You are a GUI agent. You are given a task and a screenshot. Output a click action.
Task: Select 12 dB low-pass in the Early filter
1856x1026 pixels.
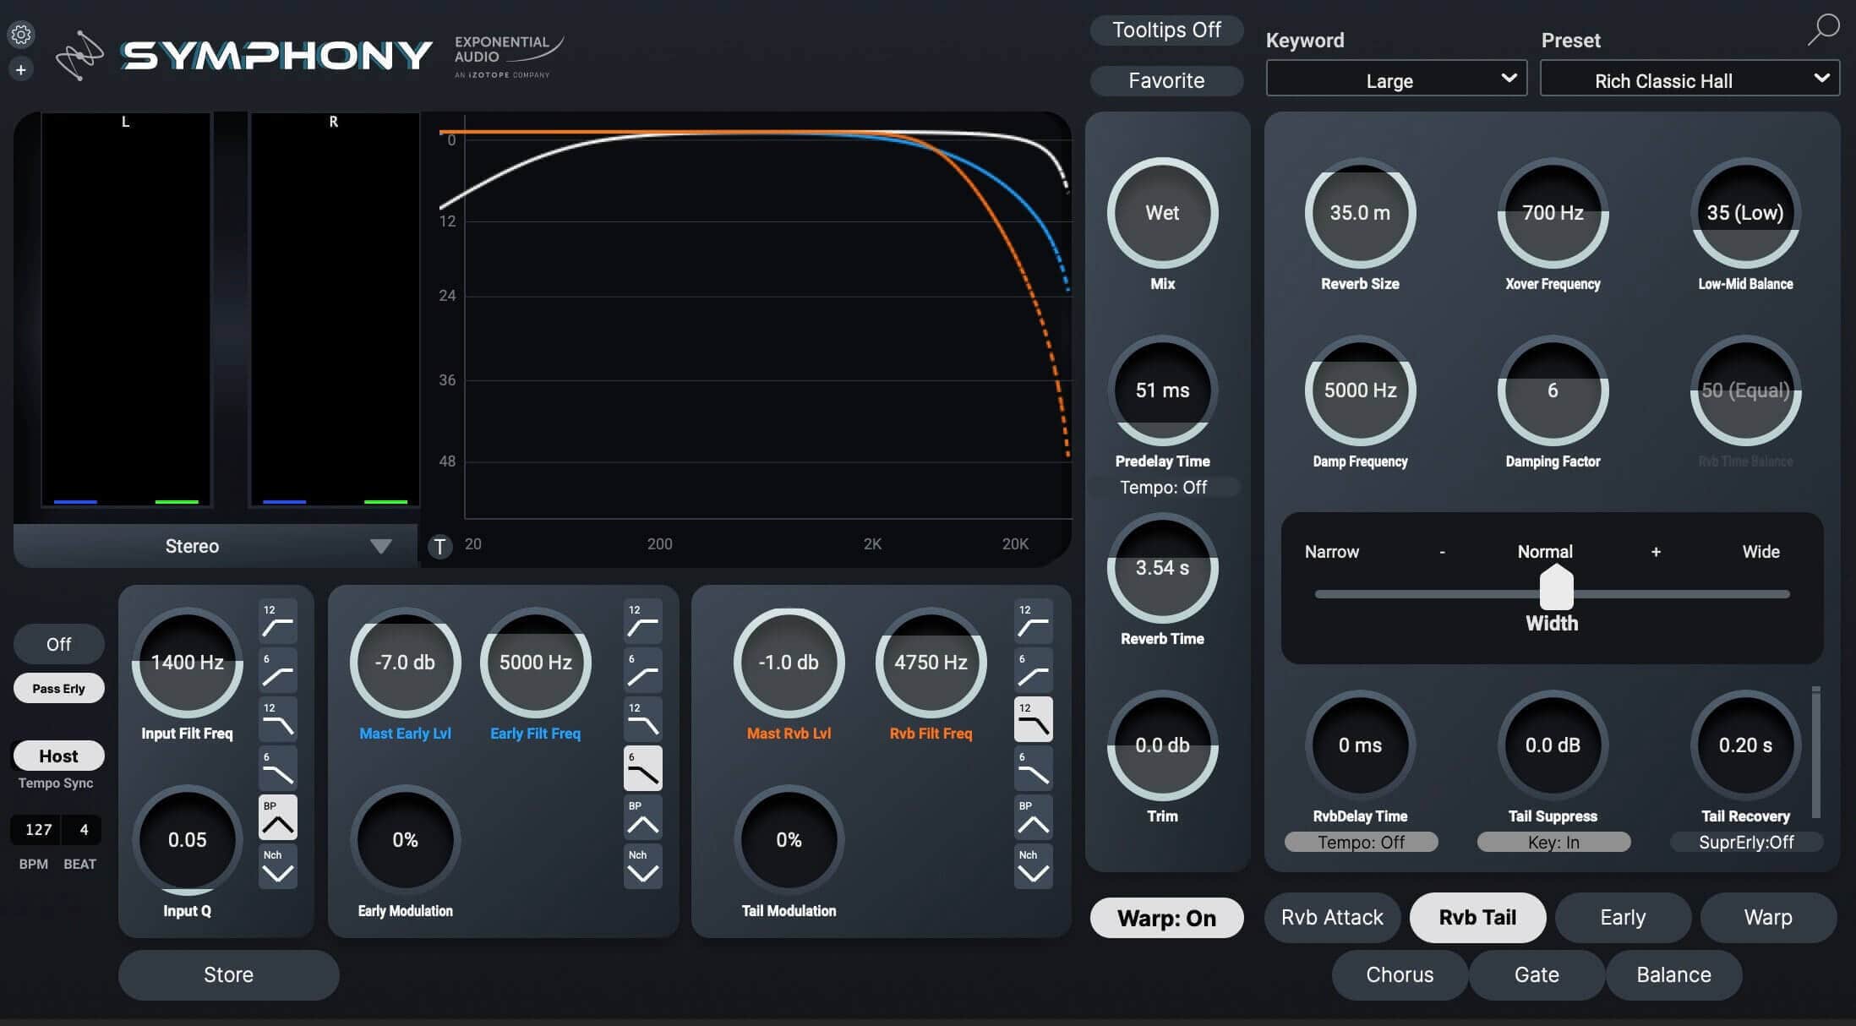(642, 719)
